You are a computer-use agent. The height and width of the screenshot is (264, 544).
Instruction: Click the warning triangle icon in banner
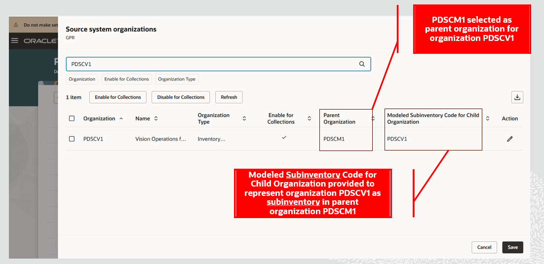(x=16, y=25)
